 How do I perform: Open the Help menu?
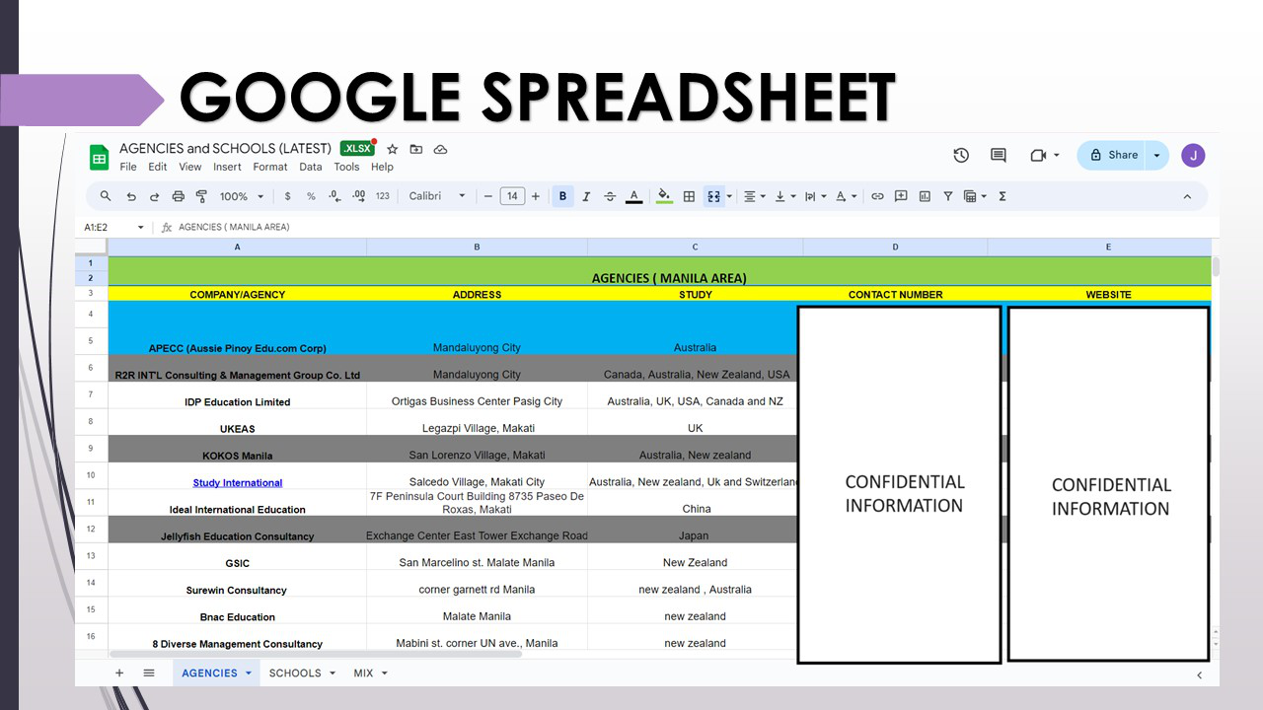pyautogui.click(x=382, y=167)
